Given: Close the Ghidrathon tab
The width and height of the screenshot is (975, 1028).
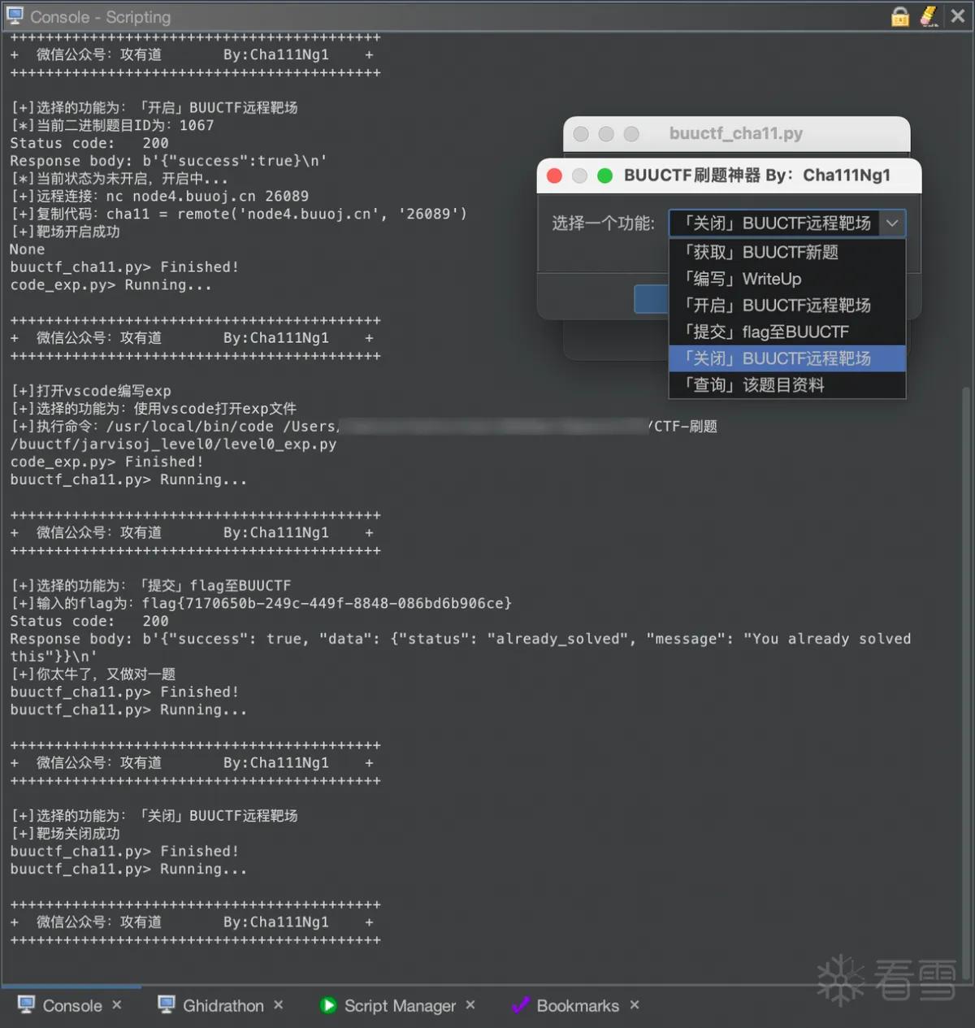Looking at the screenshot, I should click(x=279, y=1005).
